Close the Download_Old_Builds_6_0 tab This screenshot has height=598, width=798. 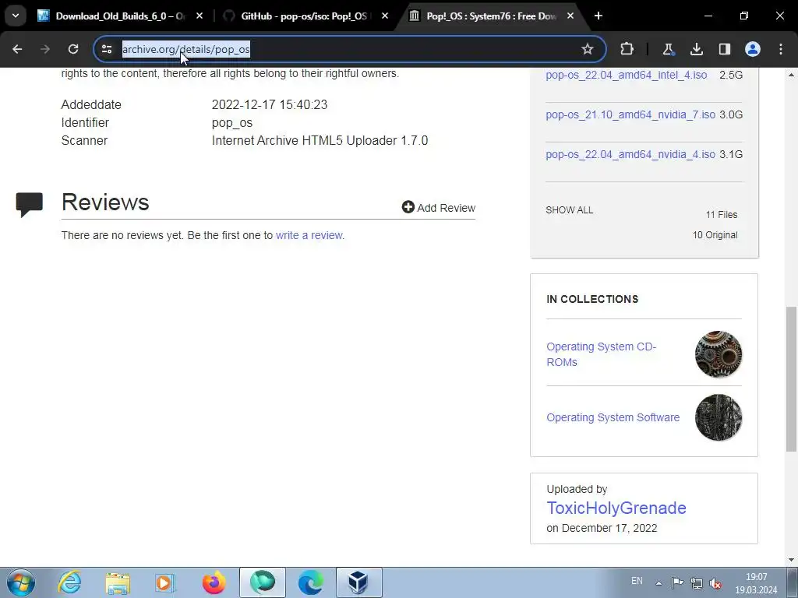[199, 16]
